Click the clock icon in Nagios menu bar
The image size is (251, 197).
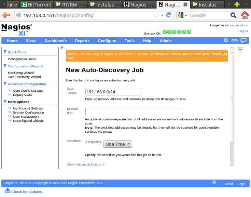coord(226,40)
